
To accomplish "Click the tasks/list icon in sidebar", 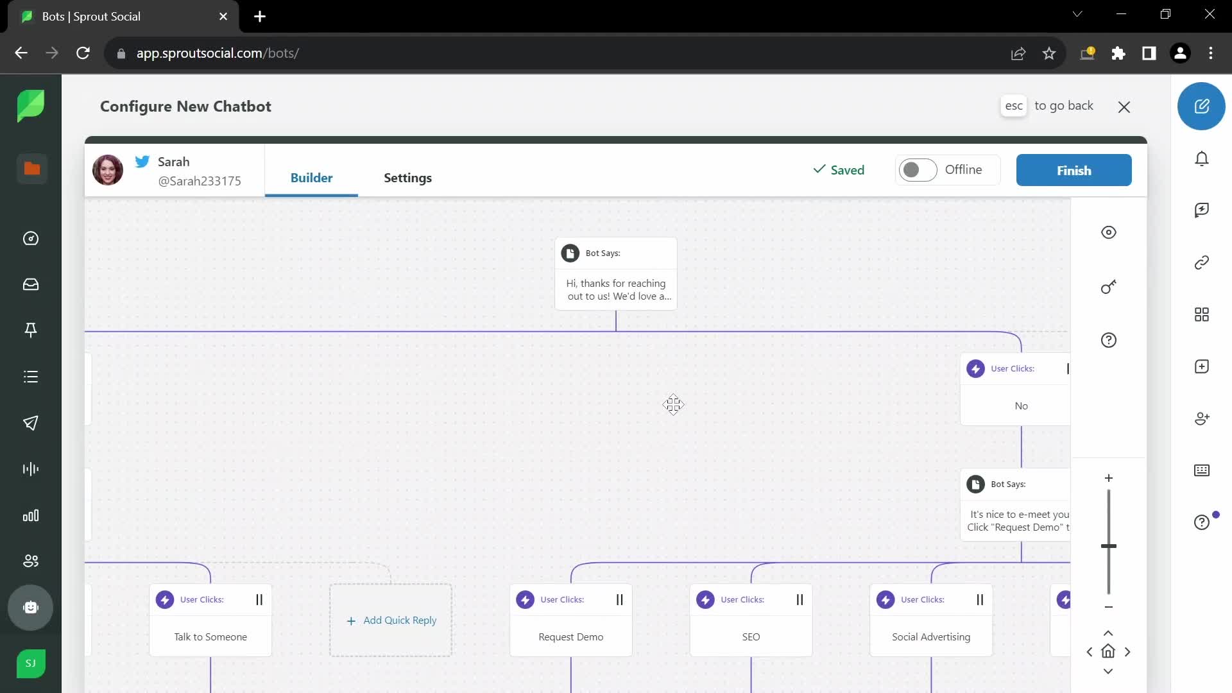I will point(31,377).
